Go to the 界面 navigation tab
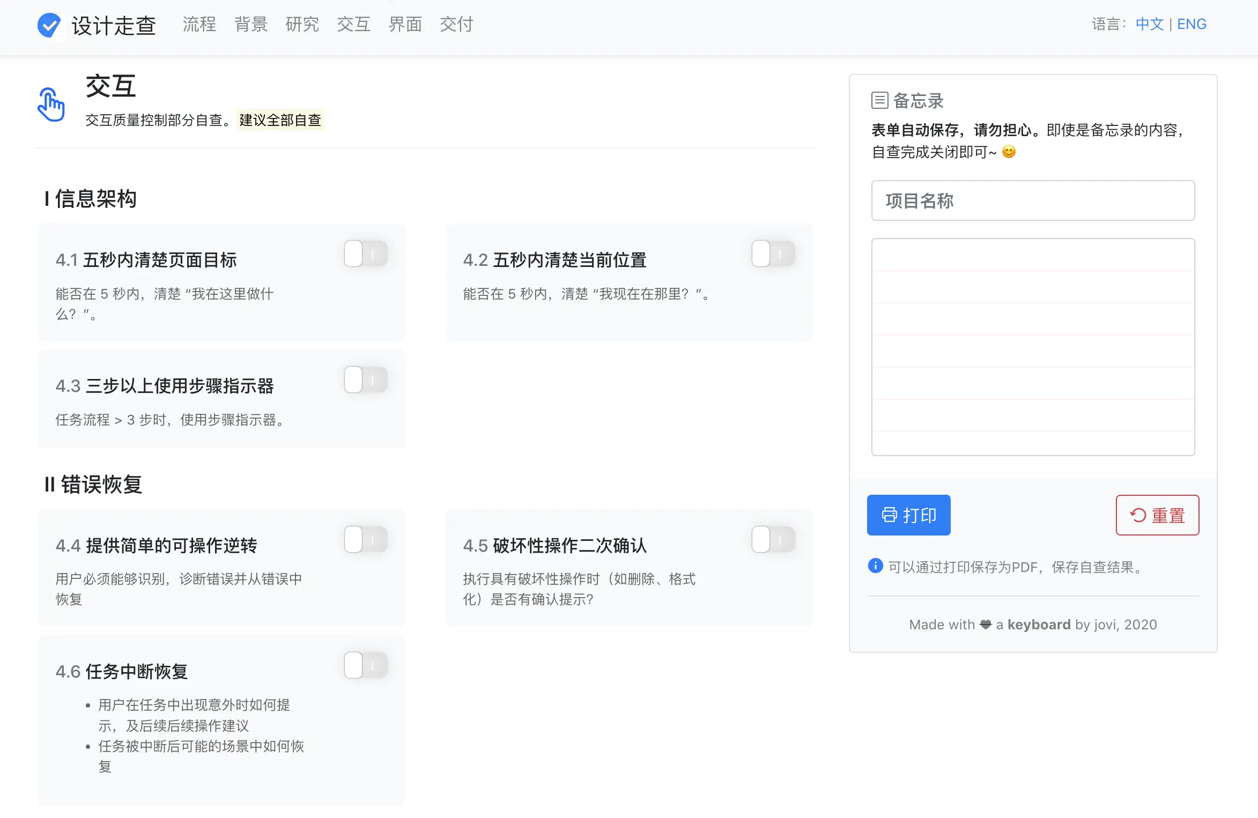This screenshot has height=818, width=1258. [405, 25]
